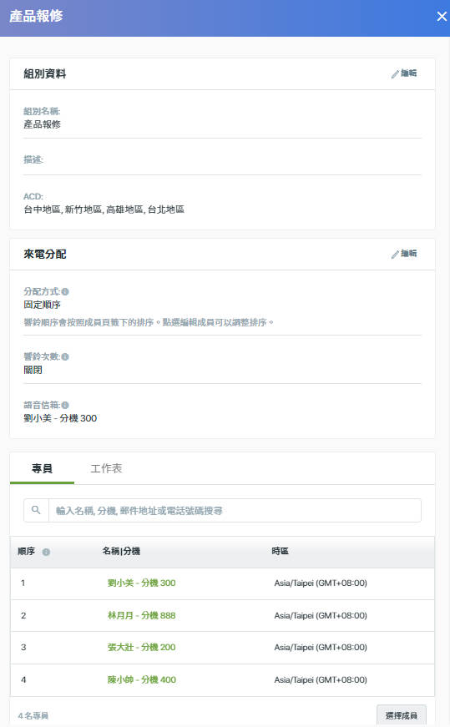Open the info icon next to 響鈴次數
450x727 pixels.
[65, 356]
